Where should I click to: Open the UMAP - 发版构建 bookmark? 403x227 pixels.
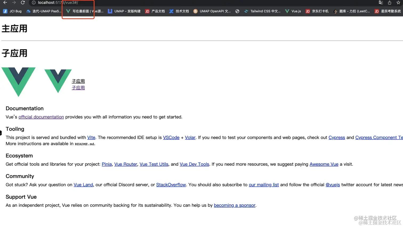pyautogui.click(x=124, y=11)
